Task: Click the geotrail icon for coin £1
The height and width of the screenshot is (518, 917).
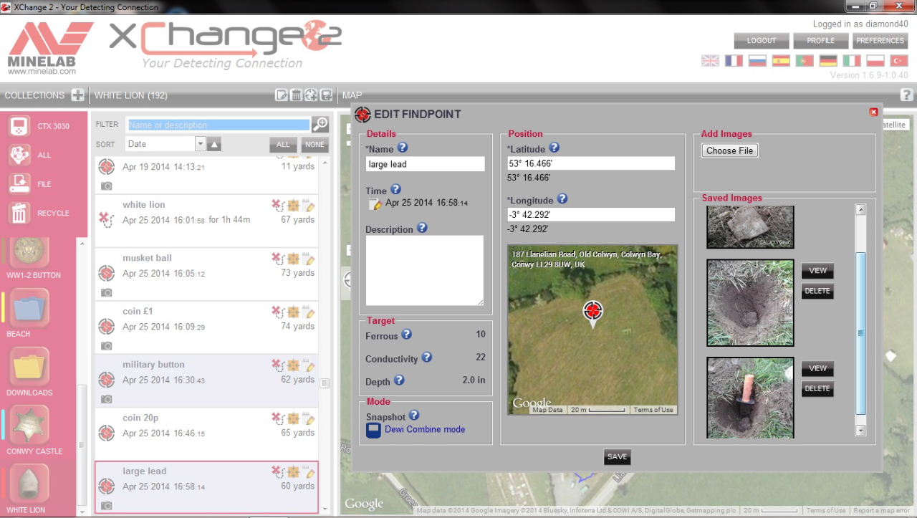Action: click(278, 311)
